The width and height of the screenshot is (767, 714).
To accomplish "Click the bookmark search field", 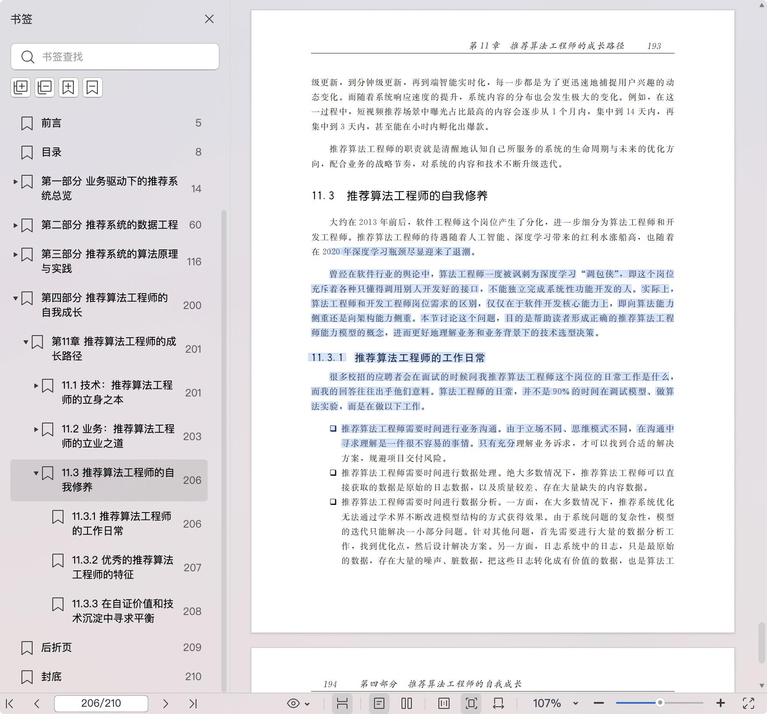I will click(115, 57).
